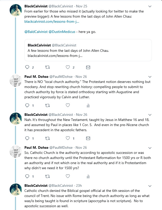This screenshot has width=162, height=210.
Task: Open more options on first BlackCalvinist tweet
Action: point(150,6)
